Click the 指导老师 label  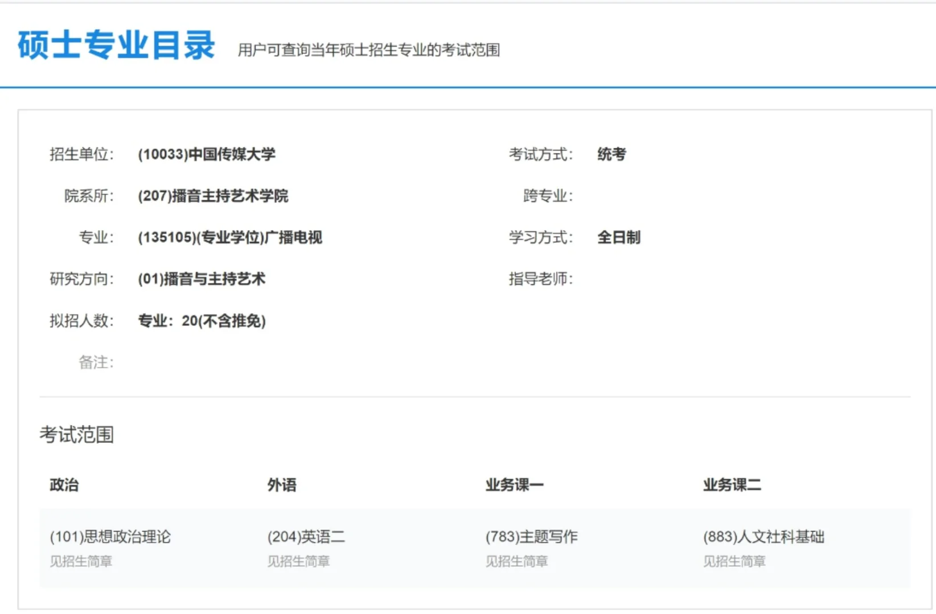coord(541,279)
